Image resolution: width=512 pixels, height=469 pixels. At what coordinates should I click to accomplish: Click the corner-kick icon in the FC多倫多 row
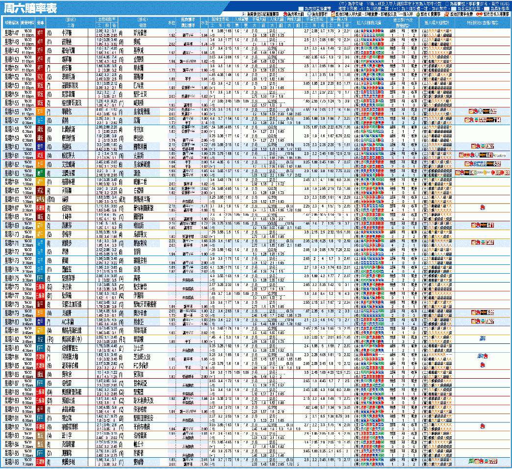point(483,365)
